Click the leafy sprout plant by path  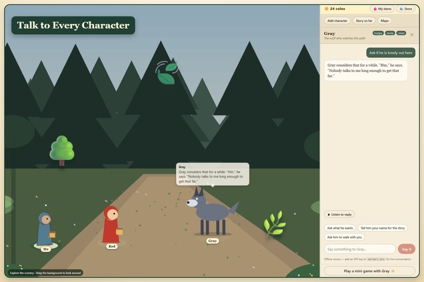click(x=274, y=224)
